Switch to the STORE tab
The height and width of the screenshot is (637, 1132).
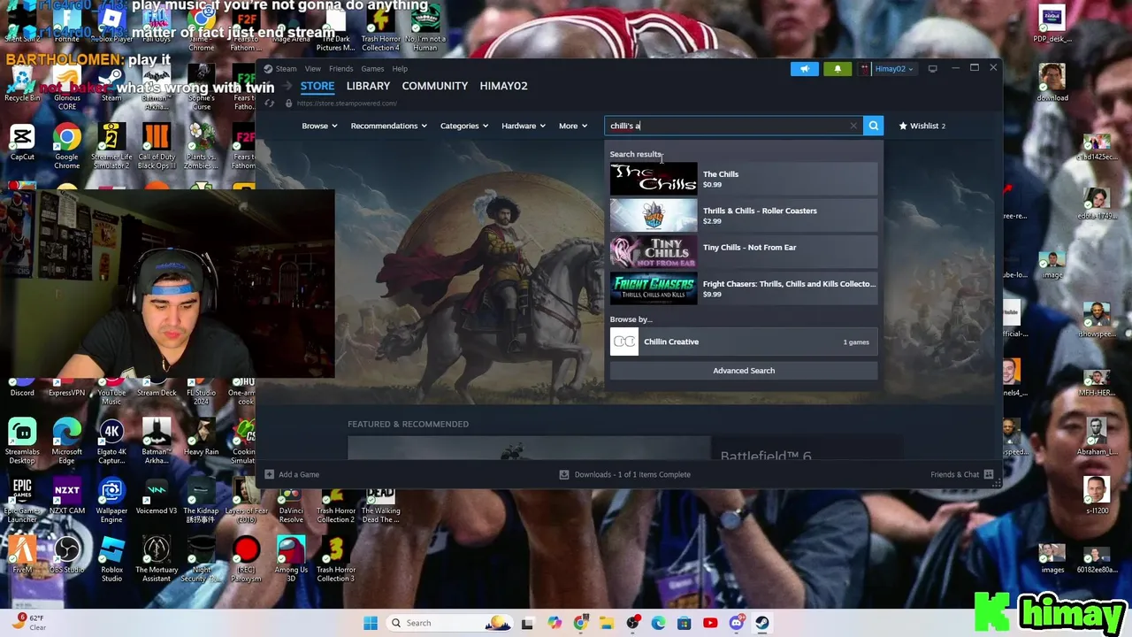point(317,86)
